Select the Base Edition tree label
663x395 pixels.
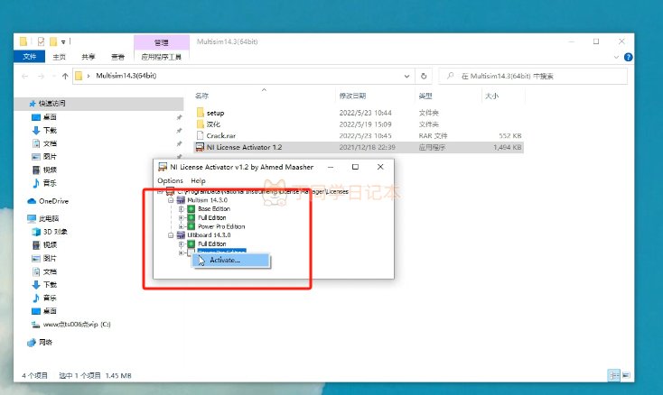(x=214, y=209)
